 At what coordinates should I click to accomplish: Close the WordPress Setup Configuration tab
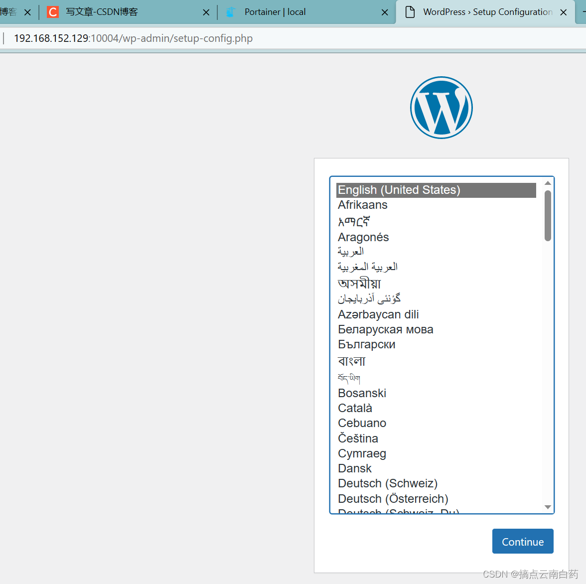pyautogui.click(x=564, y=12)
